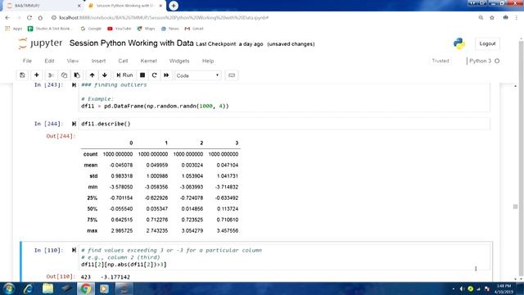The image size is (524, 295).
Task: Click the Python 3 kernel status circle
Action: coord(497,61)
